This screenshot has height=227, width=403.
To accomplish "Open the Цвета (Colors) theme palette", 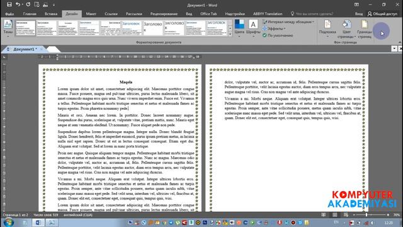I will click(239, 29).
